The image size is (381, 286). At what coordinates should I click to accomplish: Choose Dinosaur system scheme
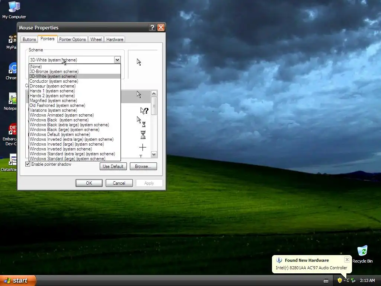click(x=74, y=86)
